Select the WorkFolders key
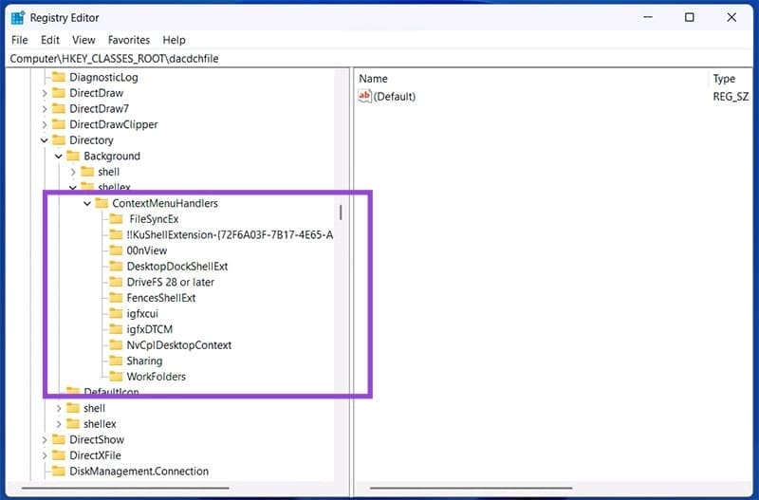This screenshot has width=759, height=500. click(156, 377)
